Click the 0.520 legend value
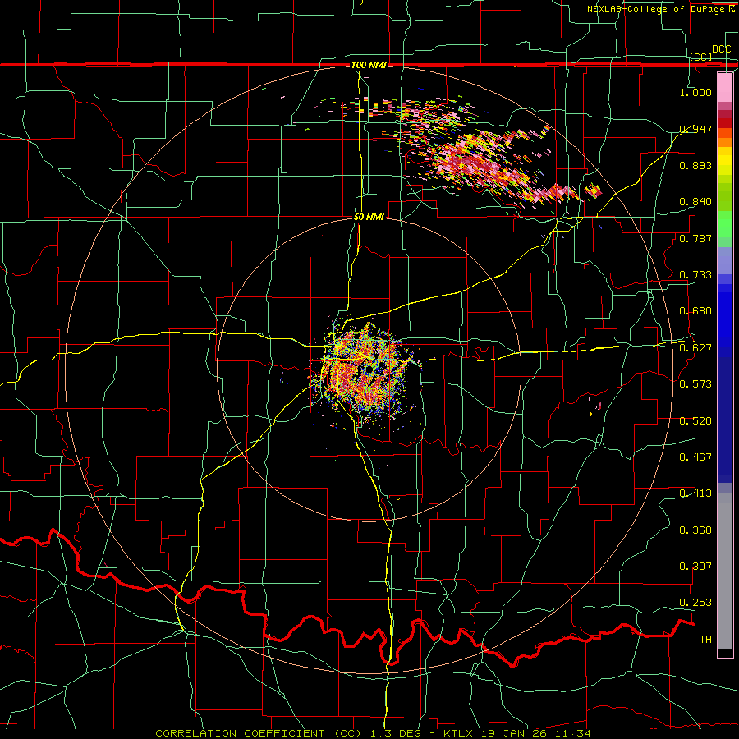The width and height of the screenshot is (739, 739). point(695,421)
